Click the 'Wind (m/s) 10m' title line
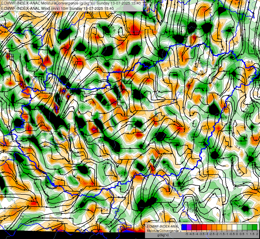This screenshot has width=260, height=239. (x=57, y=8)
